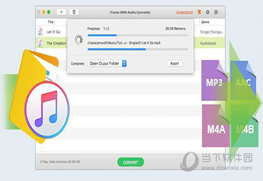Viewport: 263px width, 181px height.
Task: Click the trash delete button in toolbar
Action: (74, 12)
